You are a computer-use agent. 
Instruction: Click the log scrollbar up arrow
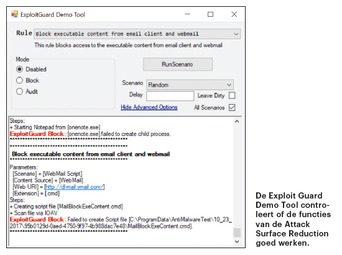(x=237, y=122)
